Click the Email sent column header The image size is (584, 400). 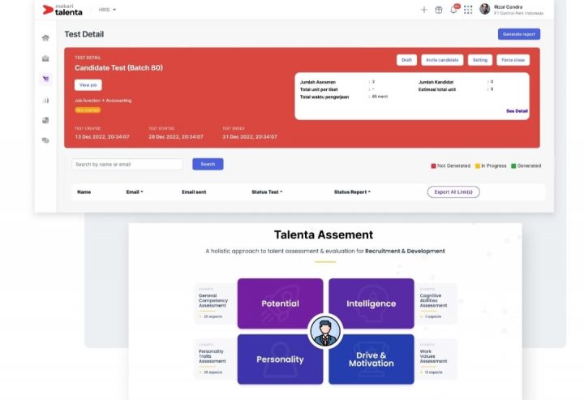pyautogui.click(x=194, y=191)
